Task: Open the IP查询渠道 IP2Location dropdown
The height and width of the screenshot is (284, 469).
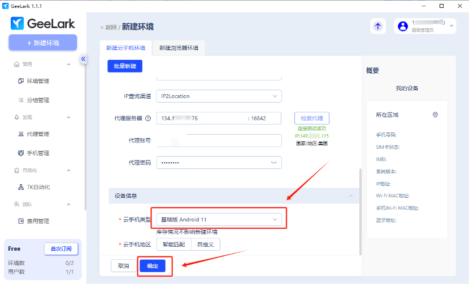Action: tap(219, 96)
